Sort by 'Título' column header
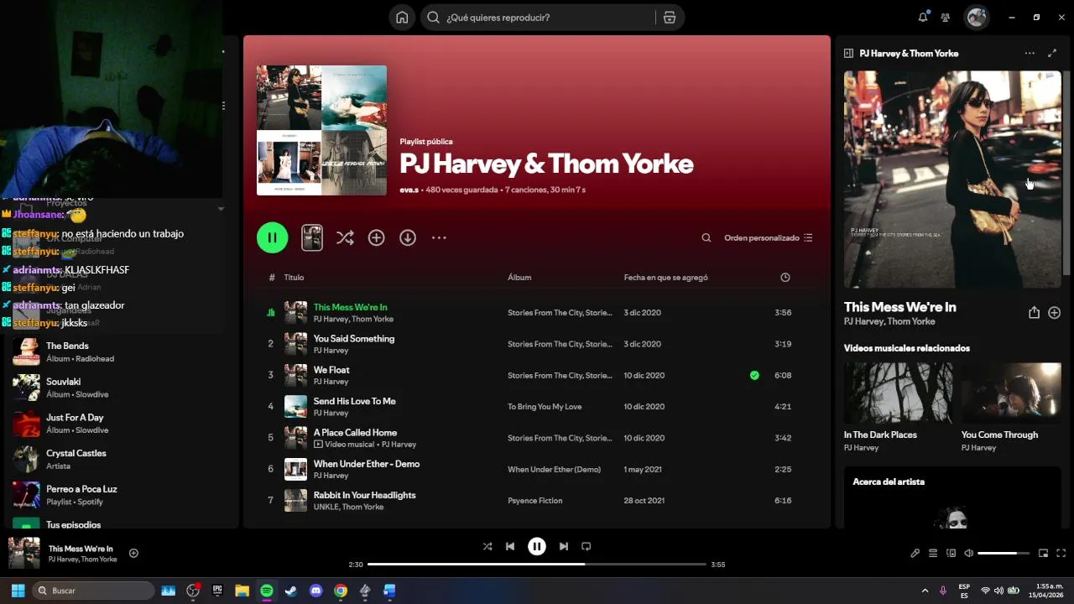1074x604 pixels. (x=294, y=278)
